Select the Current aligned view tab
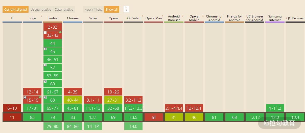Viewport: 305px width, 133px height. tap(15, 9)
